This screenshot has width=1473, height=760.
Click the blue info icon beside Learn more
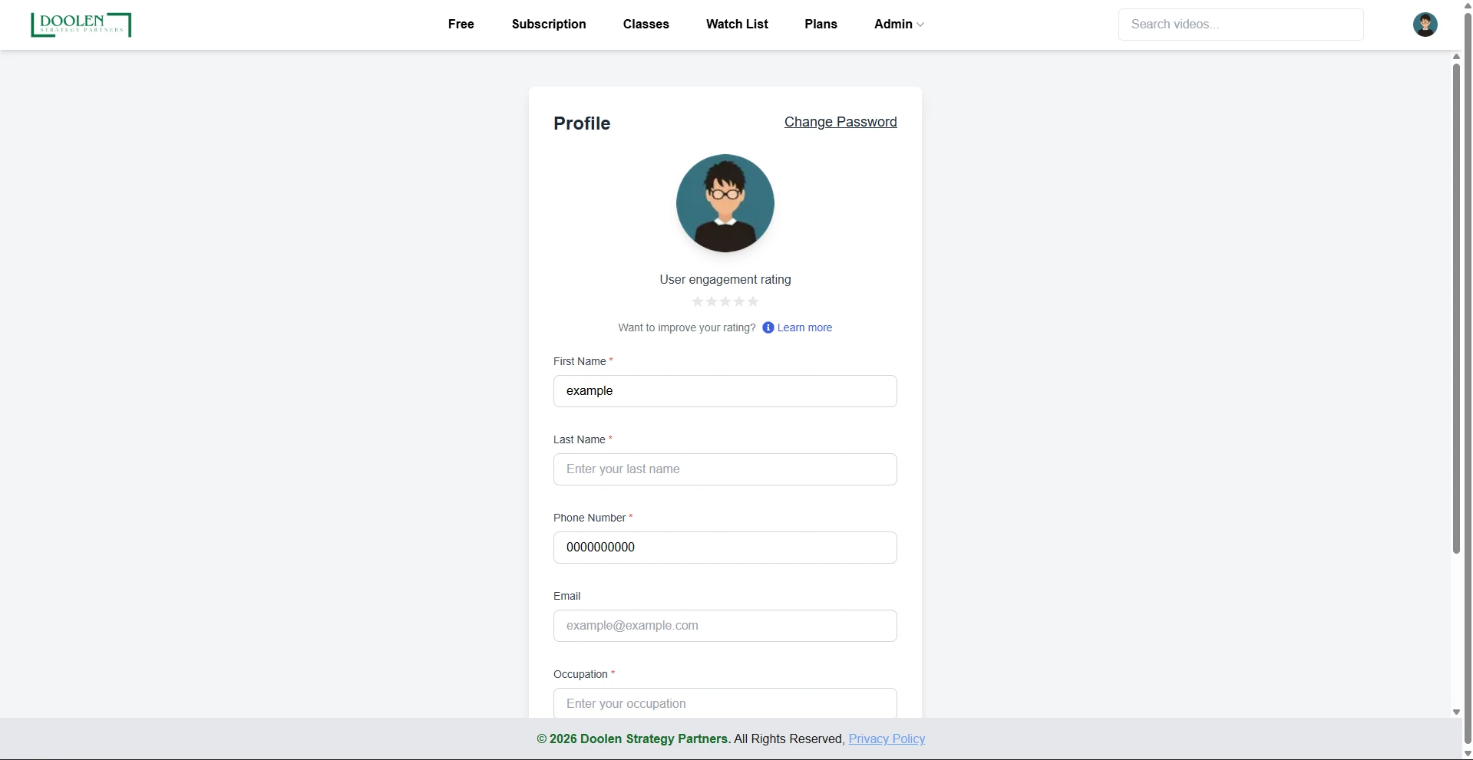click(x=768, y=327)
